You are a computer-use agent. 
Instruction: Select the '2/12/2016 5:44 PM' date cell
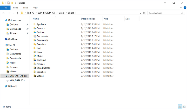pyautogui.click(x=90, y=64)
